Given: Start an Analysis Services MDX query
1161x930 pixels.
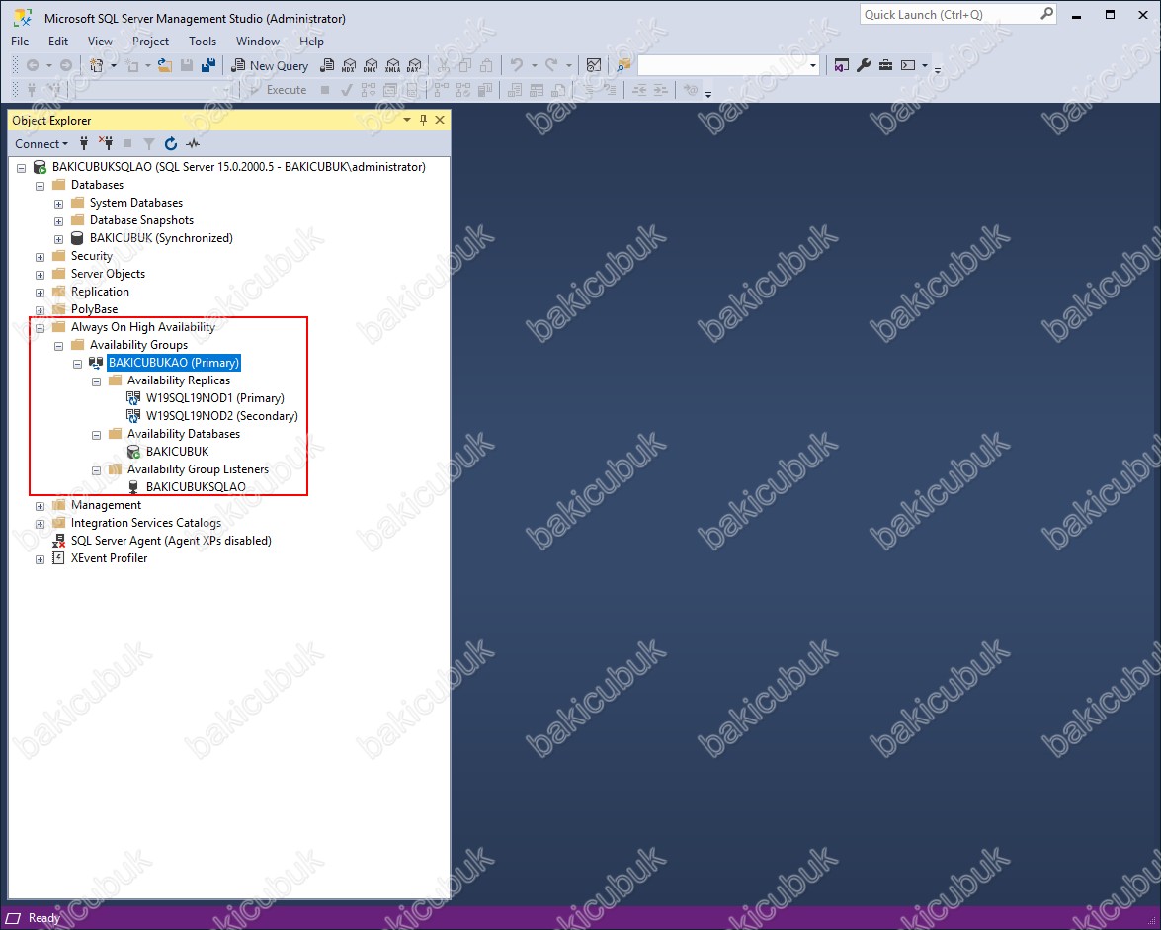Looking at the screenshot, I should [x=349, y=66].
